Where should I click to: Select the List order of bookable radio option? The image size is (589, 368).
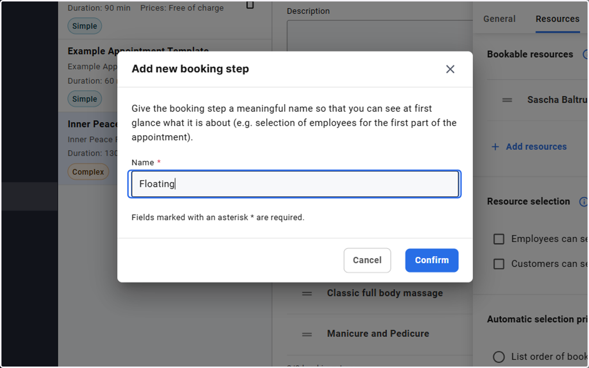499,357
